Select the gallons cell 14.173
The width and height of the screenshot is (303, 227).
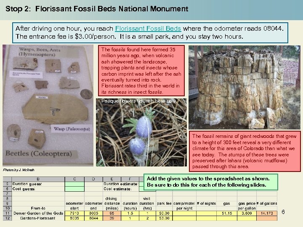tap(267, 213)
